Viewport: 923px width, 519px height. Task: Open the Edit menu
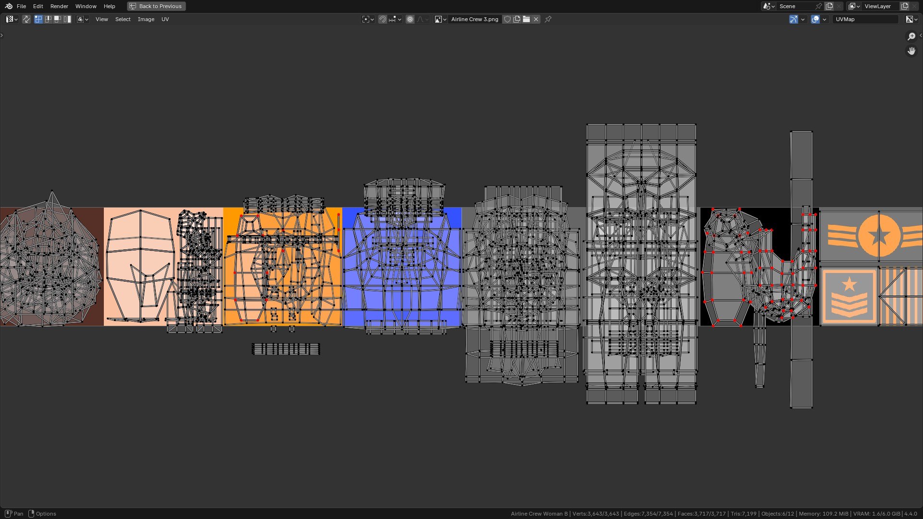[38, 6]
